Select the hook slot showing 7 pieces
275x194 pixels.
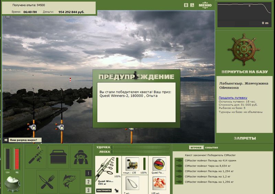pos(132,183)
